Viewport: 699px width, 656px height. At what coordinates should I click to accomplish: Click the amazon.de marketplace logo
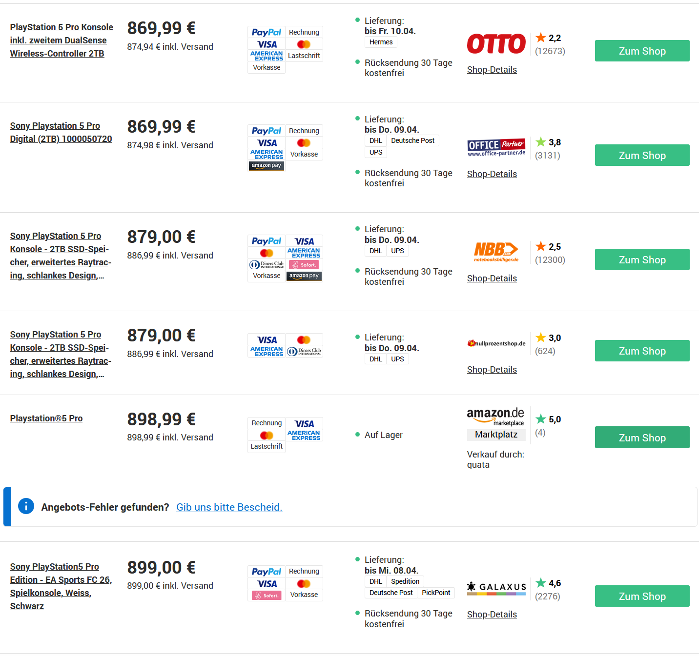[x=495, y=416]
